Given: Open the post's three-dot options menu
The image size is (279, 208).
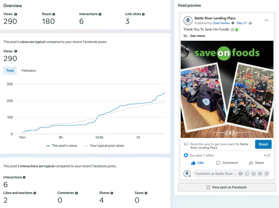Looking at the screenshot, I should 266,20.
